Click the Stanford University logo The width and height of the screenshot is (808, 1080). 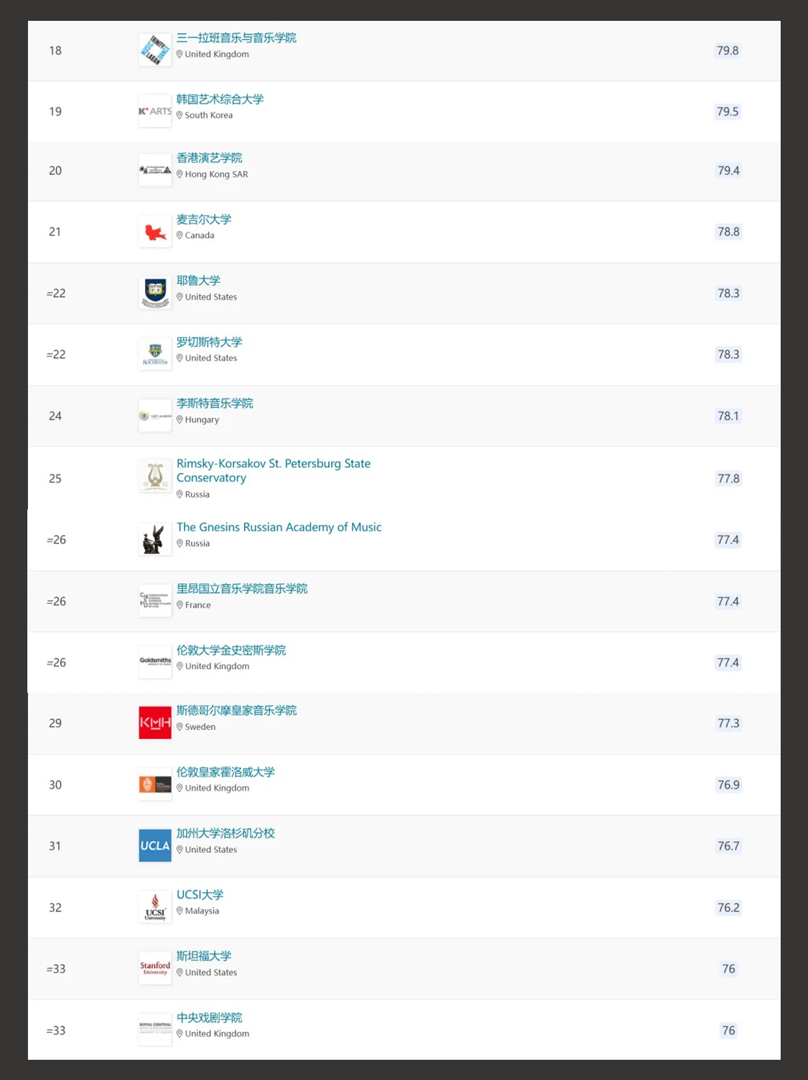[155, 969]
